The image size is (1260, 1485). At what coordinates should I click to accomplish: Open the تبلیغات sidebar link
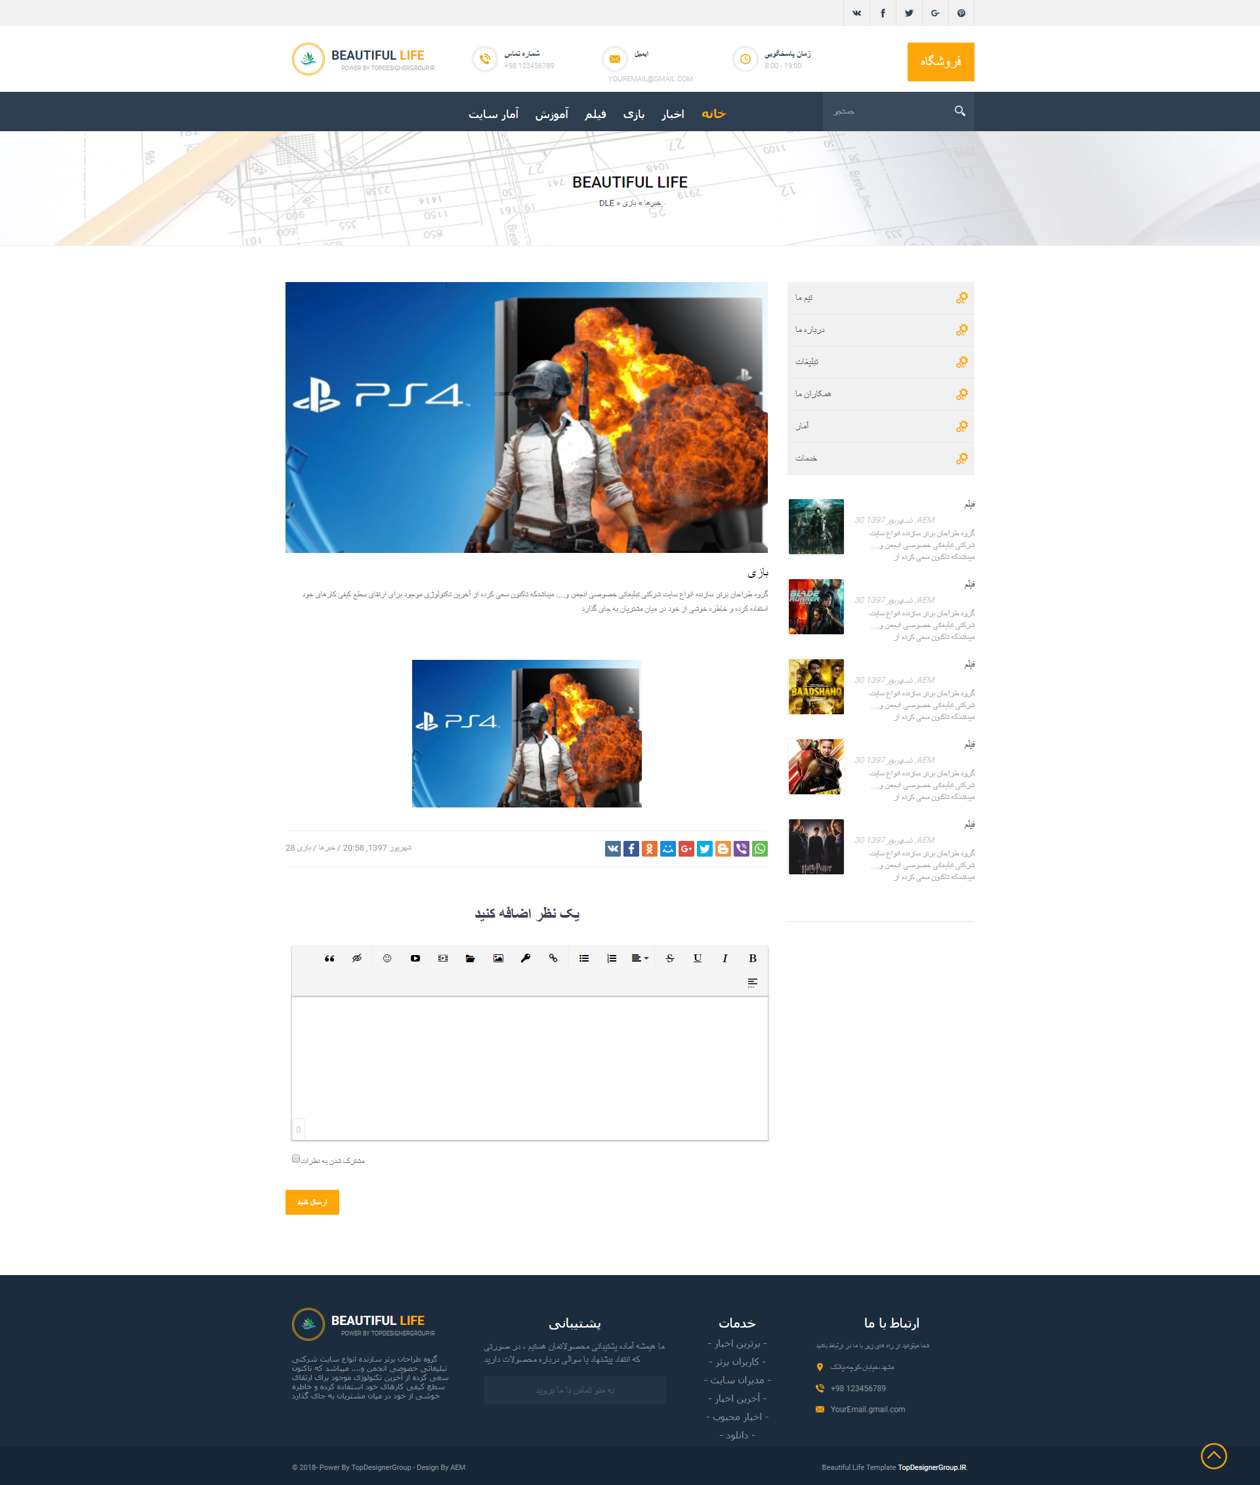(881, 362)
